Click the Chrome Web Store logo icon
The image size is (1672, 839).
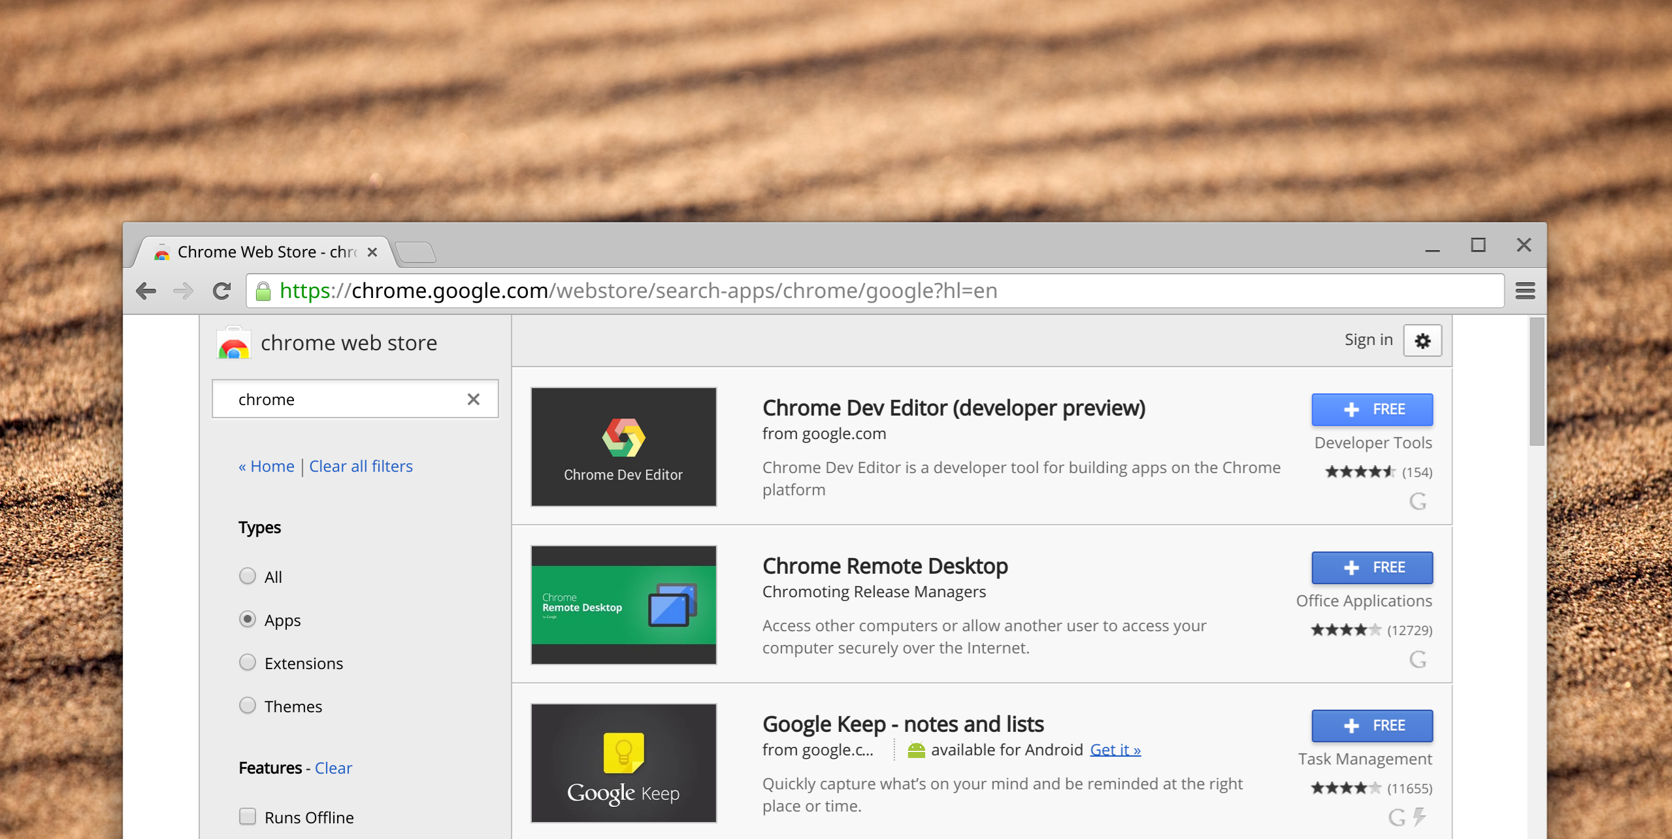(233, 342)
